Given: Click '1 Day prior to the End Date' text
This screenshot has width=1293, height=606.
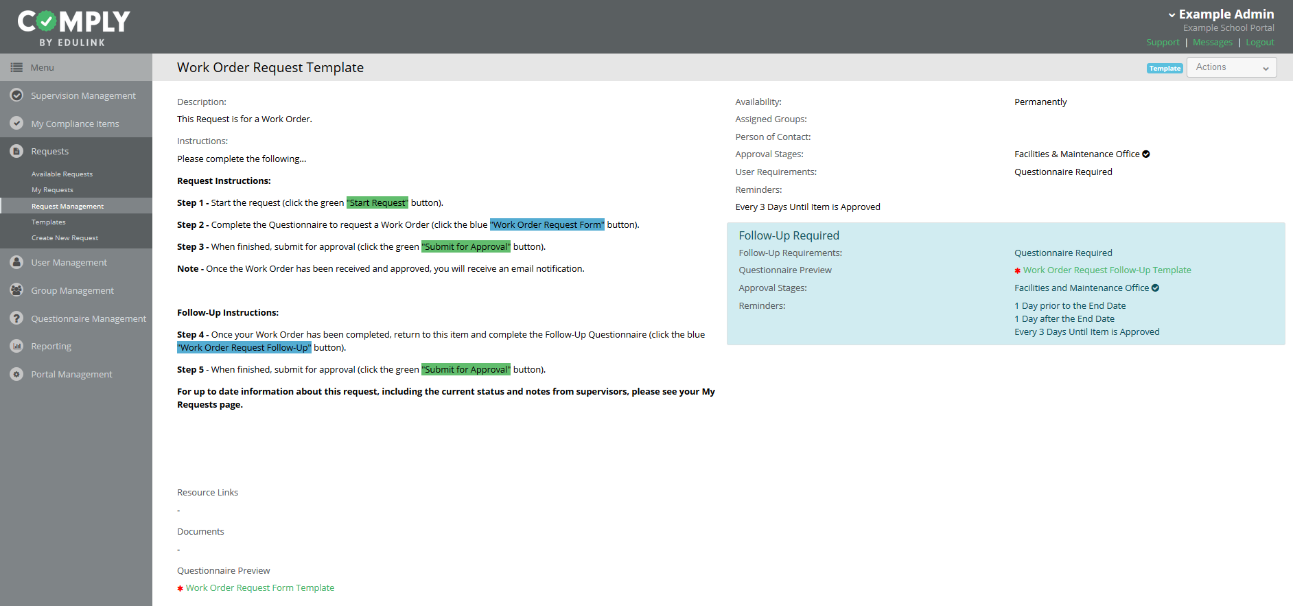Looking at the screenshot, I should [x=1070, y=306].
